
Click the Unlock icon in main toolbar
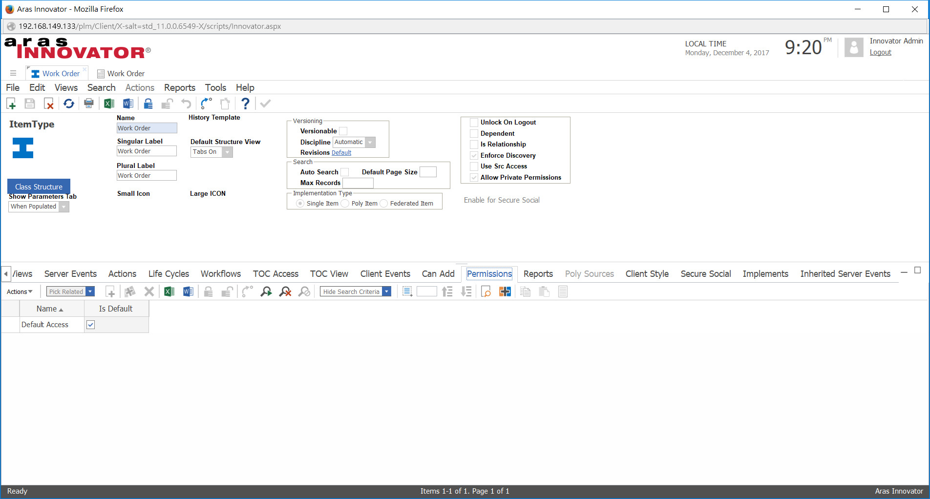167,104
